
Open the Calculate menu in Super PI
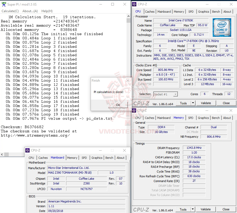click(x=10, y=11)
